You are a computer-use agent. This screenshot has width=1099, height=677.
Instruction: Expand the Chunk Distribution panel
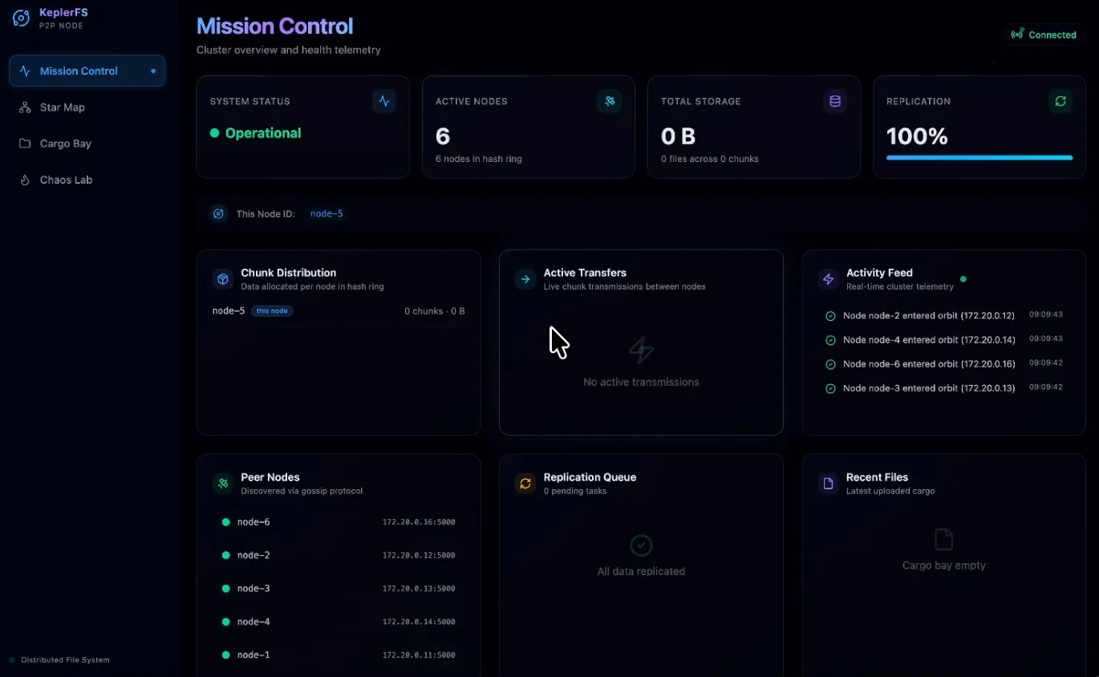[x=338, y=343]
